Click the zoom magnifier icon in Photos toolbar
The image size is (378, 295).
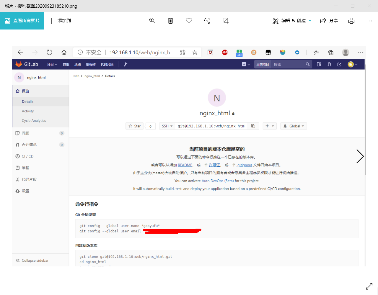152,21
